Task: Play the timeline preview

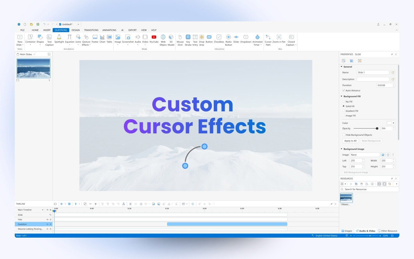Action: point(62,204)
